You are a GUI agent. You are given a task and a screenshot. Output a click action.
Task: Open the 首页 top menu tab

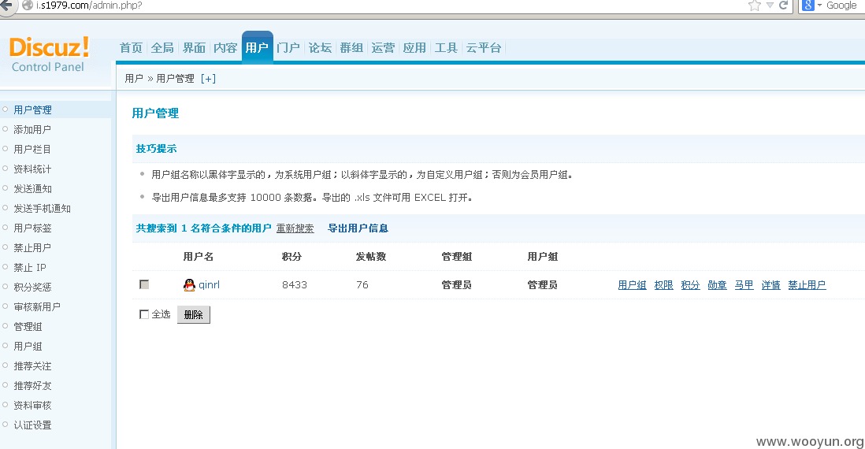coord(131,48)
